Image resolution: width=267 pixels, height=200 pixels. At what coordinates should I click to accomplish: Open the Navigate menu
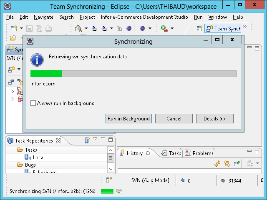pyautogui.click(x=43, y=17)
